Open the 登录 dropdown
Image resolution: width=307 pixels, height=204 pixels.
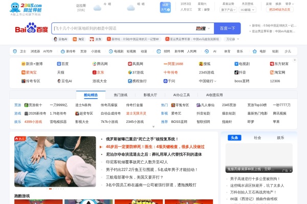(290, 4)
